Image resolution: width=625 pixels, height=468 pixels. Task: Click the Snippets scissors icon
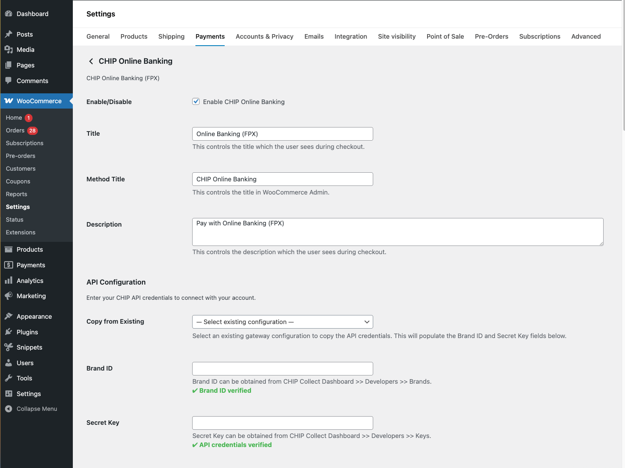point(9,347)
